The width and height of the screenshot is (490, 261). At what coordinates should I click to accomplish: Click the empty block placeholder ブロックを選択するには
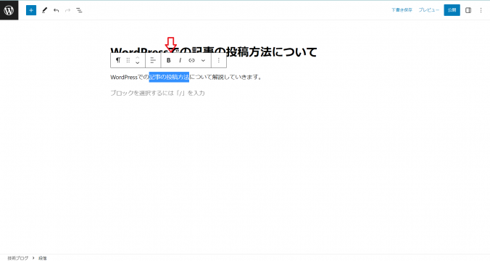(x=157, y=93)
